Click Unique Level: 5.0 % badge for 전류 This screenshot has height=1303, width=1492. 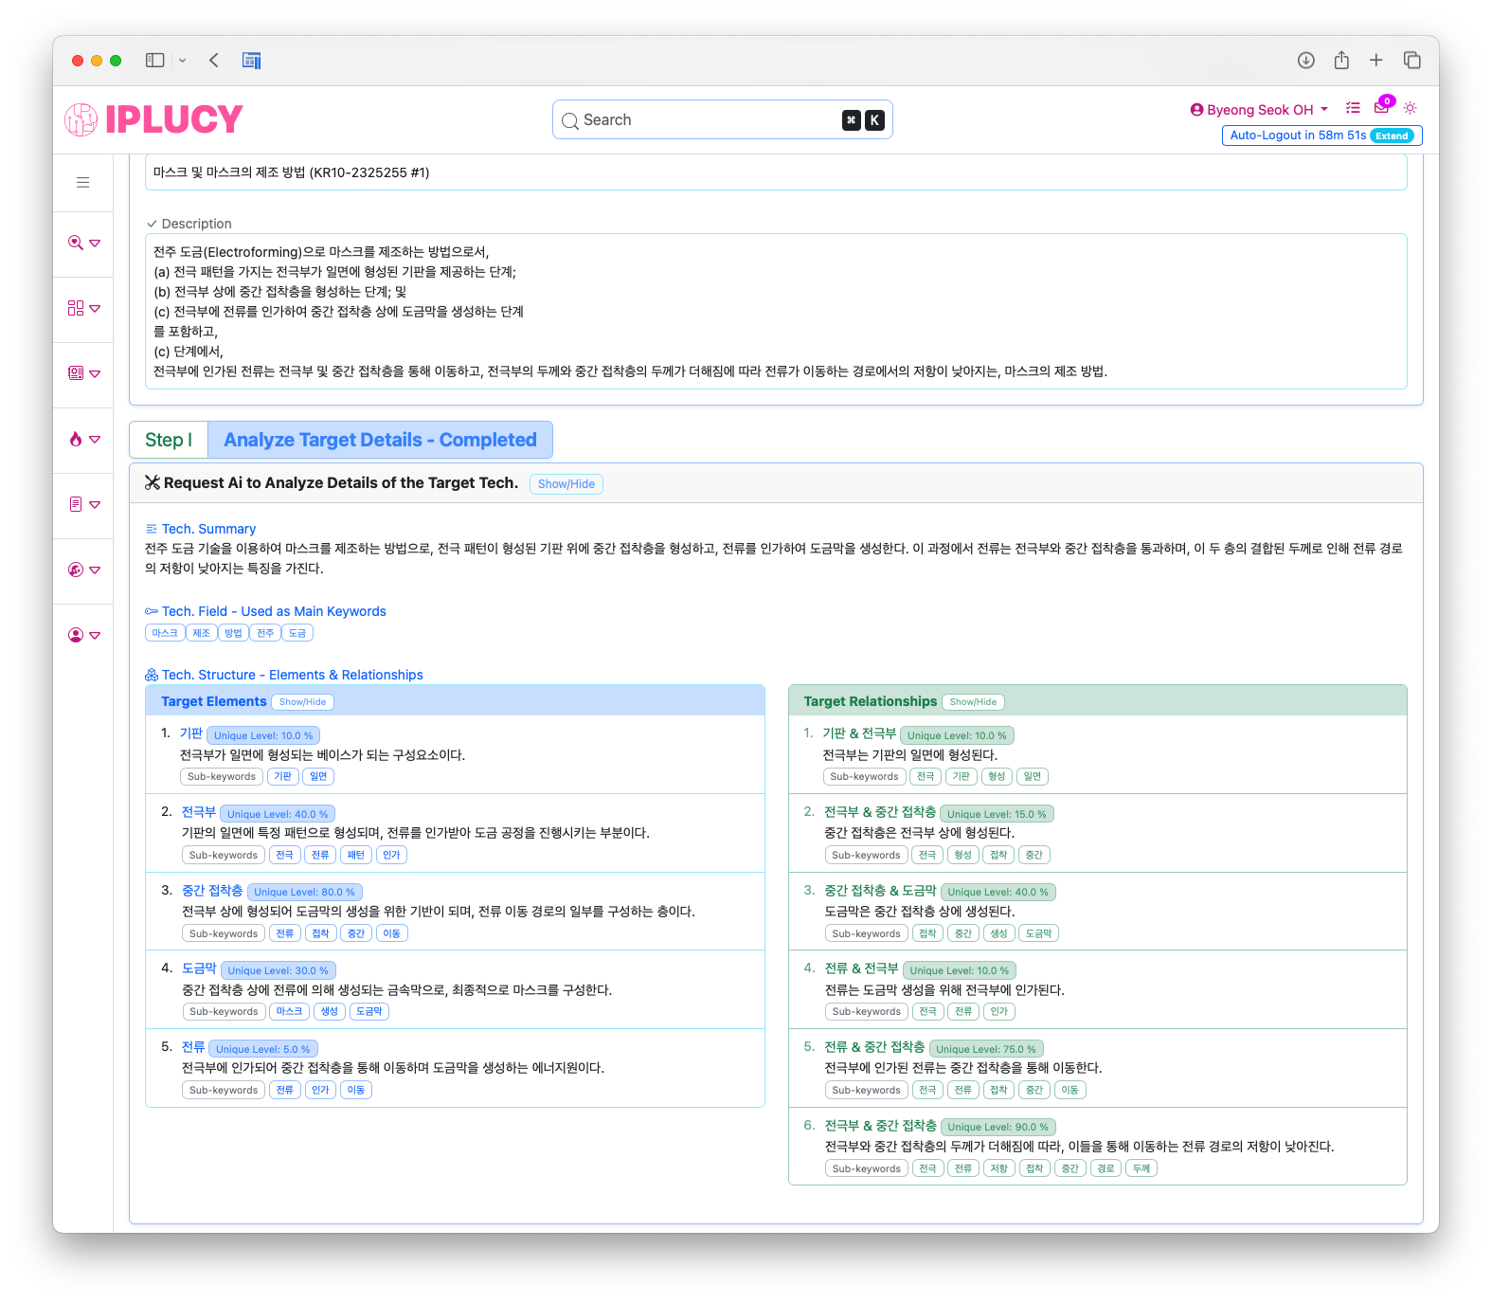tap(262, 1049)
